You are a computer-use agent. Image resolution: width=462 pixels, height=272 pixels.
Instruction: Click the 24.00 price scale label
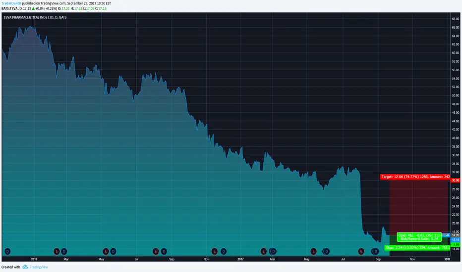pyautogui.click(x=455, y=206)
